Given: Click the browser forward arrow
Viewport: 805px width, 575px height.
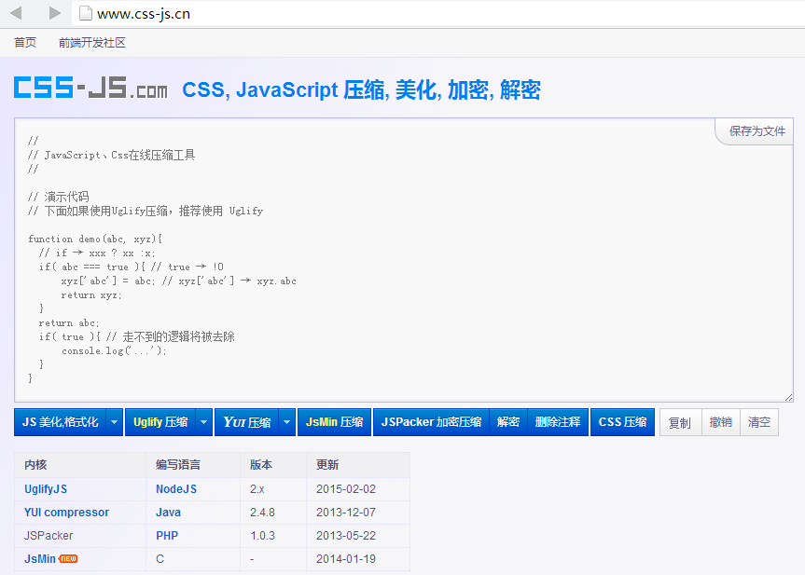Looking at the screenshot, I should click(55, 13).
